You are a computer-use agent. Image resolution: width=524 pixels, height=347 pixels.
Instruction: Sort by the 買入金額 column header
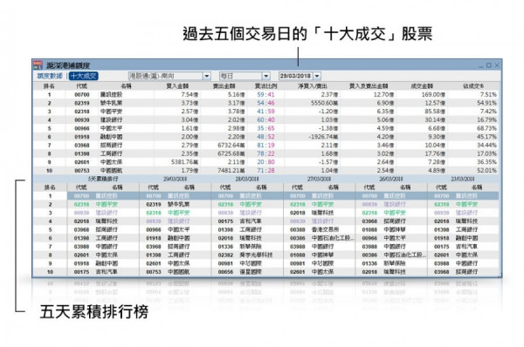[177, 86]
